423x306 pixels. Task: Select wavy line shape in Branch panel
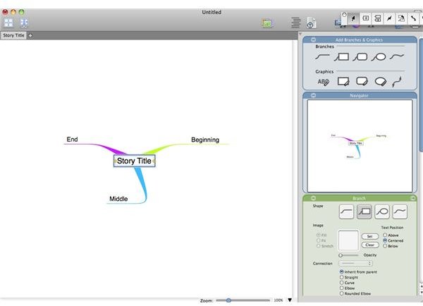[400, 212]
